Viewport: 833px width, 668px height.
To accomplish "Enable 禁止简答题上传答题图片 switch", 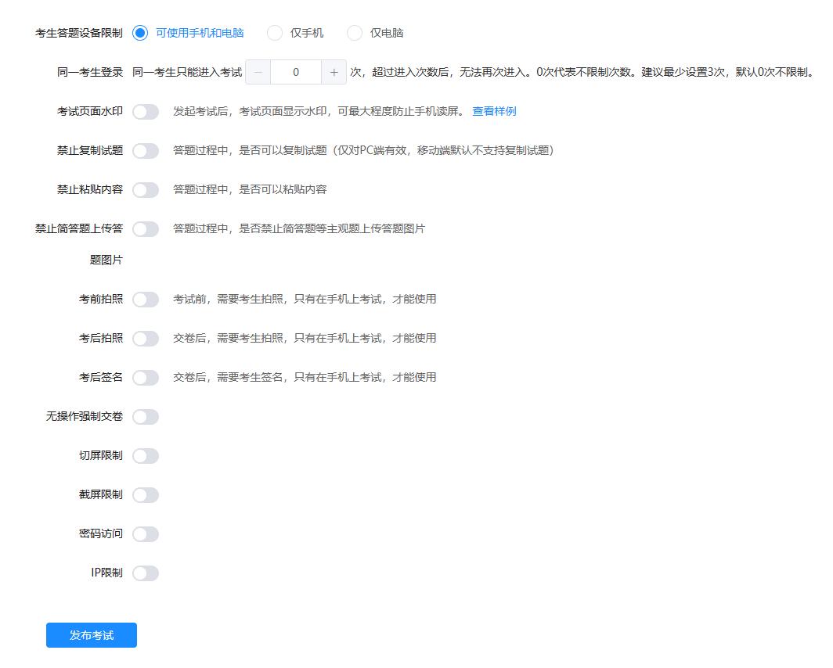I will (x=146, y=229).
